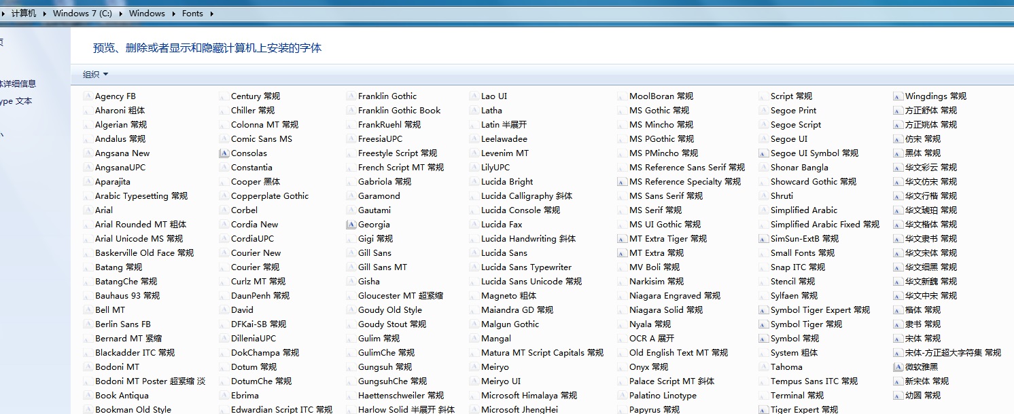The width and height of the screenshot is (1014, 414).
Task: Go to 计算机 in the address bar
Action: tap(24, 13)
